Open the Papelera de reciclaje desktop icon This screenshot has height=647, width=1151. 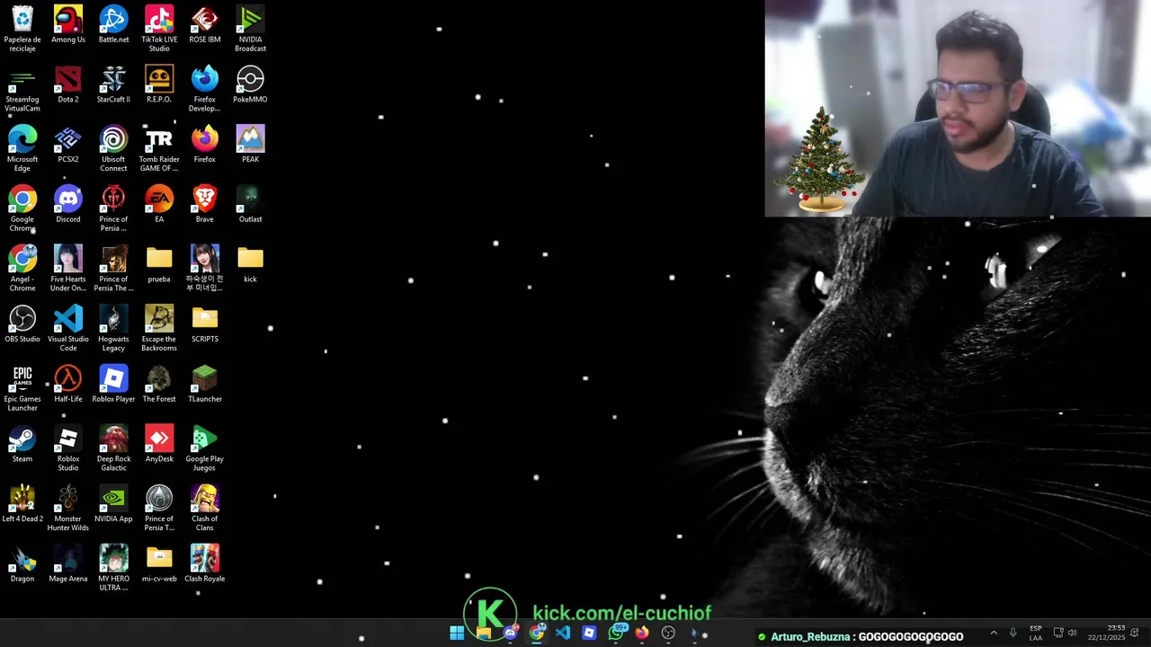(x=22, y=29)
